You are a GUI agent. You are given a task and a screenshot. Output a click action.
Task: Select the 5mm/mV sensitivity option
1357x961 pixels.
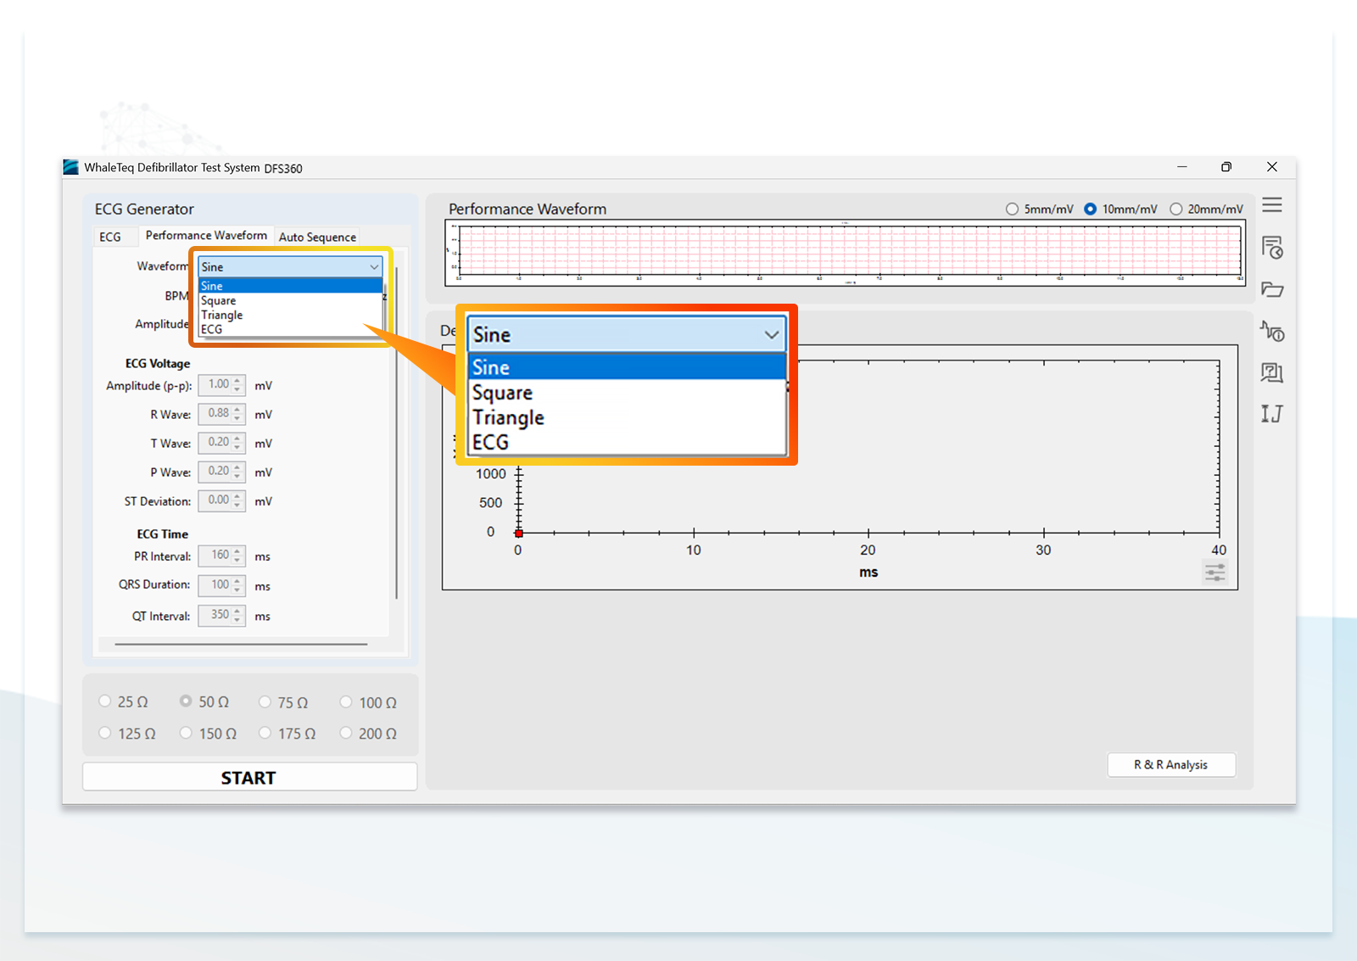coord(1039,209)
